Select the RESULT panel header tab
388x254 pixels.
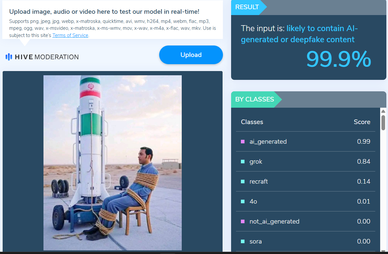click(x=247, y=7)
